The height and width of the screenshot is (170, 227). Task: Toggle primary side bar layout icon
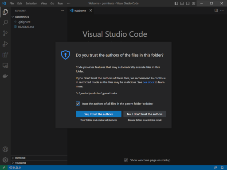176,3
